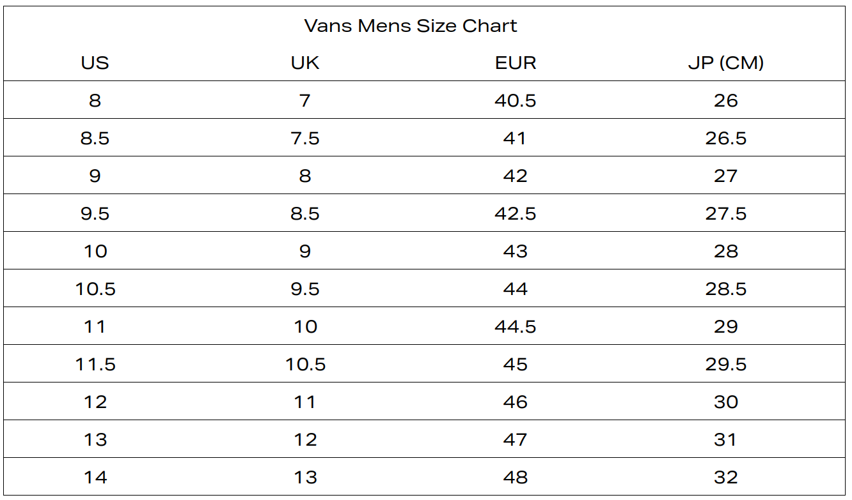Select the EUR column header

(x=516, y=63)
